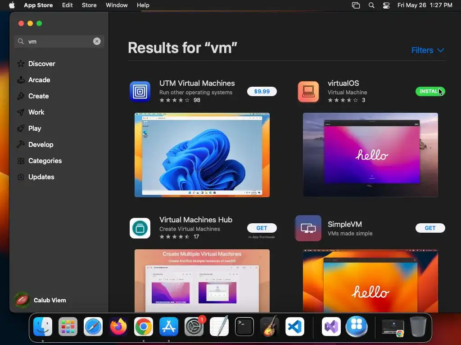461x345 pixels.
Task: Open the Edit menu
Action: pos(68,5)
